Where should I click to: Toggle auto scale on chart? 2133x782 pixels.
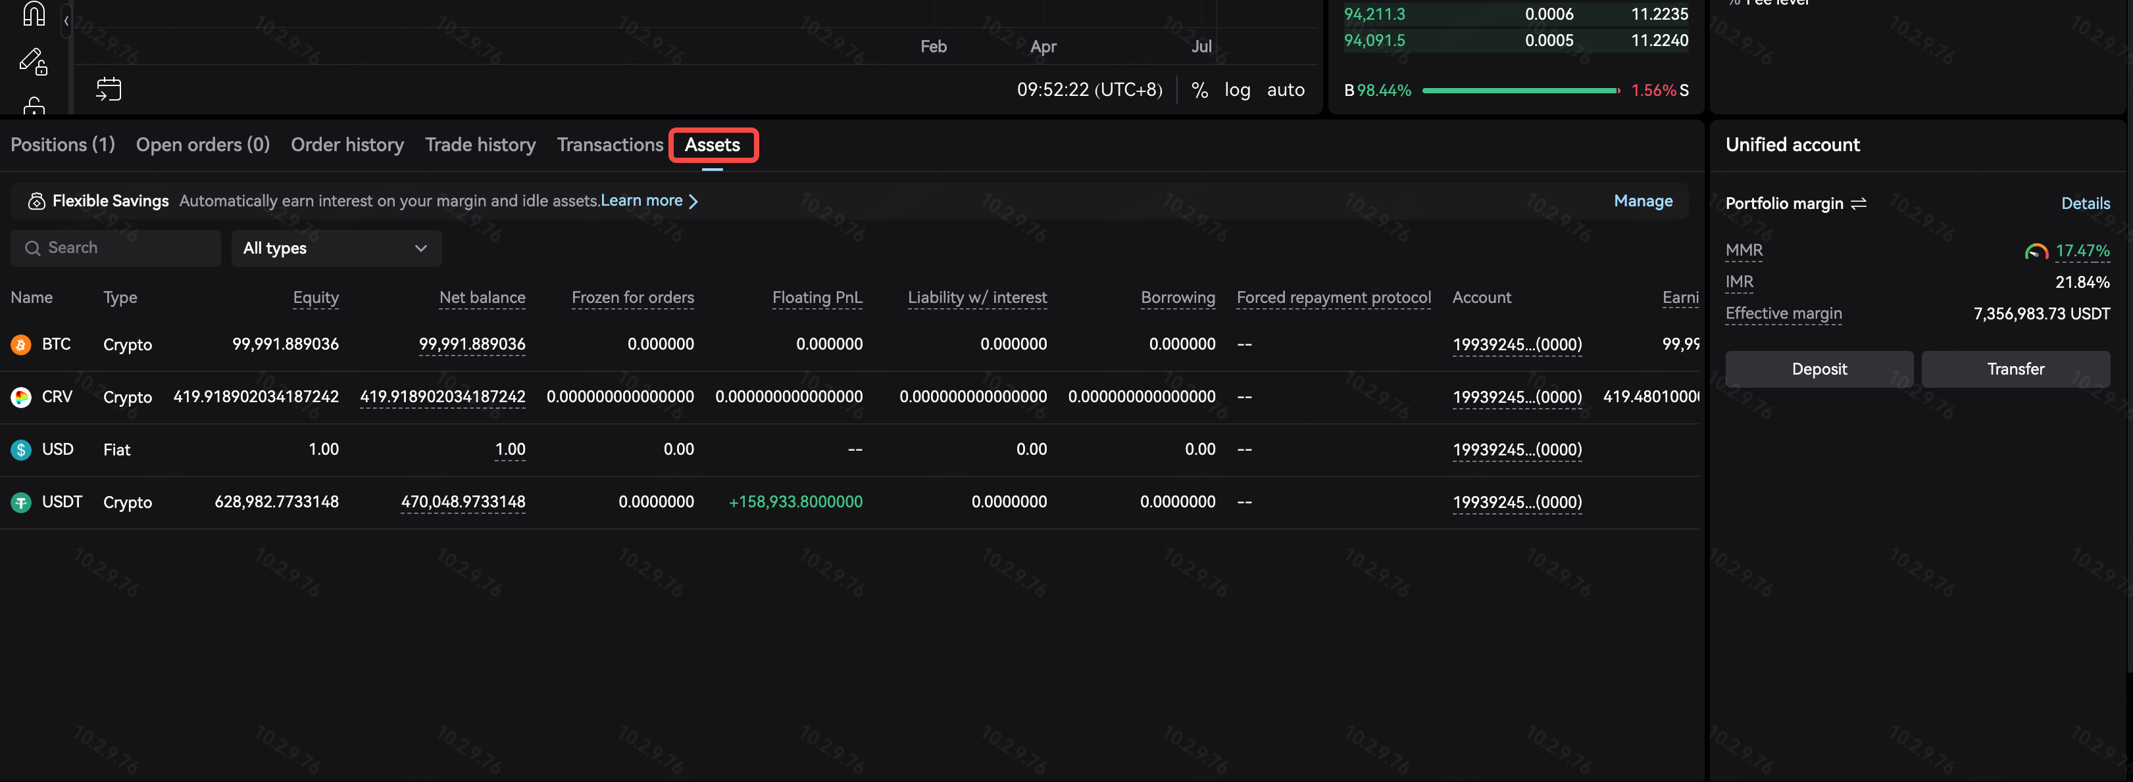pyautogui.click(x=1285, y=90)
